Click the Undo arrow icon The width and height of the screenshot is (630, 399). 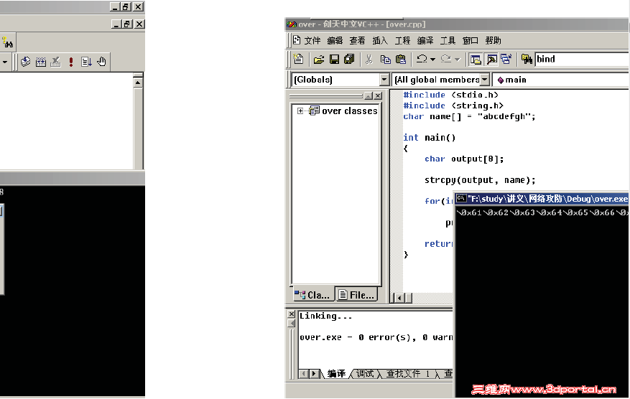(x=422, y=59)
